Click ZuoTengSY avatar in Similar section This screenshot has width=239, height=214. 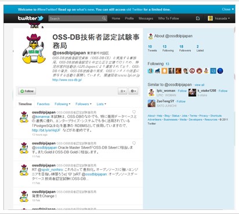click(x=151, y=103)
